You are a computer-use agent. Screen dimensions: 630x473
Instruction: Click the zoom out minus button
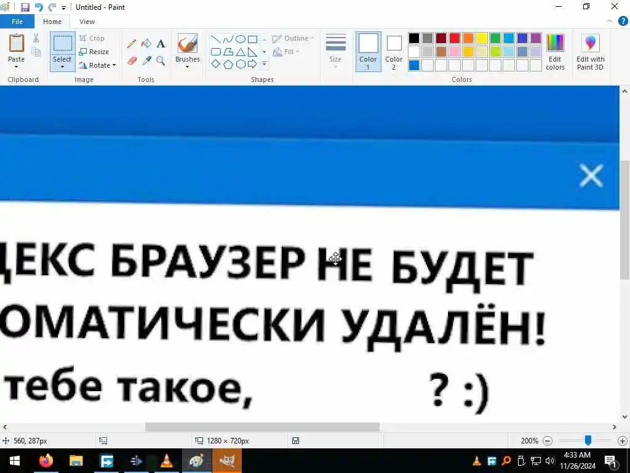547,441
